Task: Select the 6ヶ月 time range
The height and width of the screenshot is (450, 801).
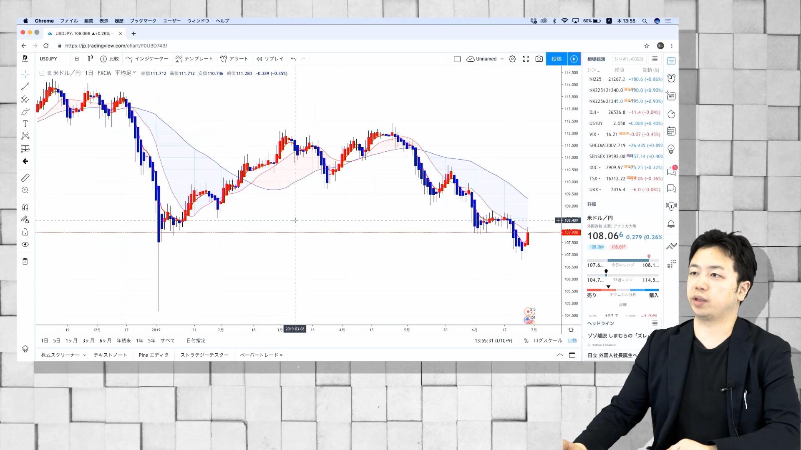Action: (105, 340)
